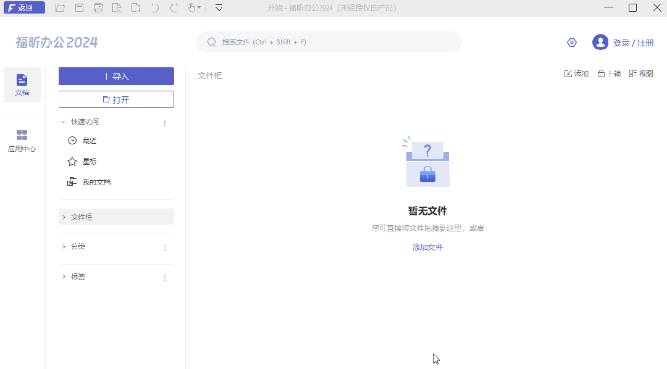Click the save icon in the top toolbar
667x369 pixels.
pyautogui.click(x=80, y=7)
